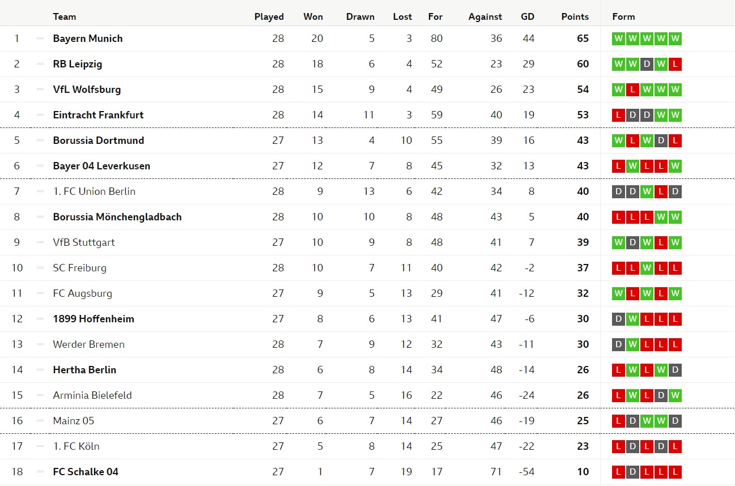Open the FC Schalke 04 team link
Viewport: 735px width, 486px height.
86,472
